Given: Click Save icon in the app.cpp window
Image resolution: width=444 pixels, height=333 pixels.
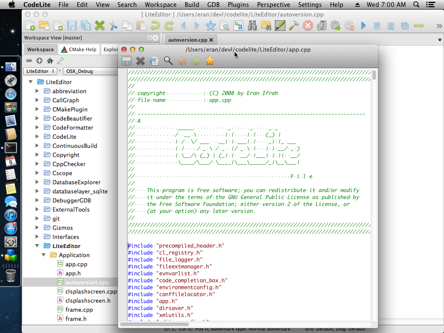Looking at the screenshot, I should click(127, 61).
